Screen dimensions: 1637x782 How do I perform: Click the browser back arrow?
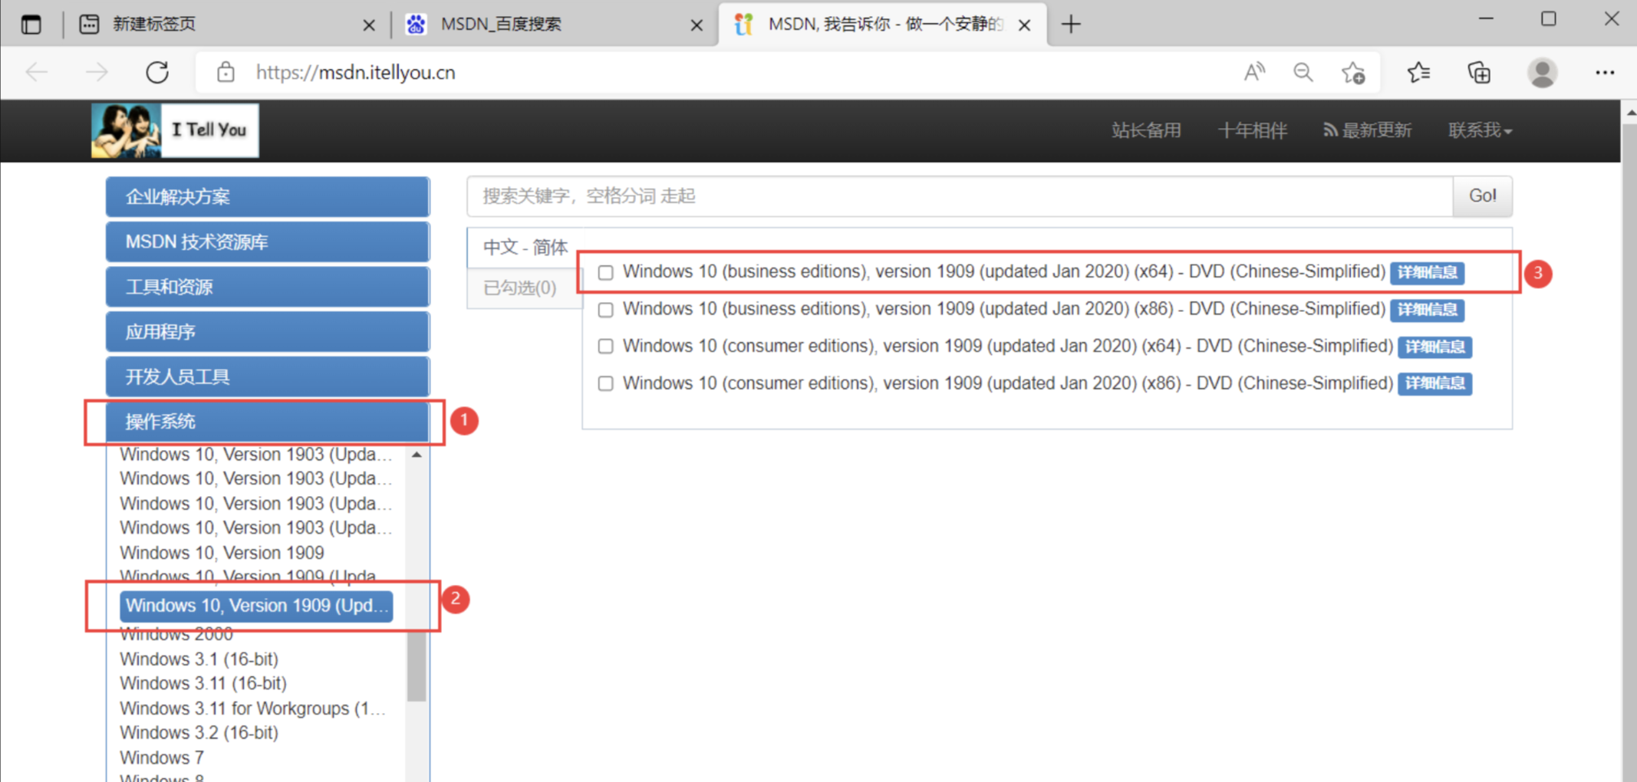pyautogui.click(x=37, y=73)
